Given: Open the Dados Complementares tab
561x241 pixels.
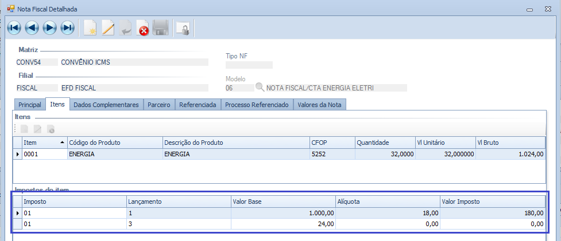Looking at the screenshot, I should coord(106,105).
